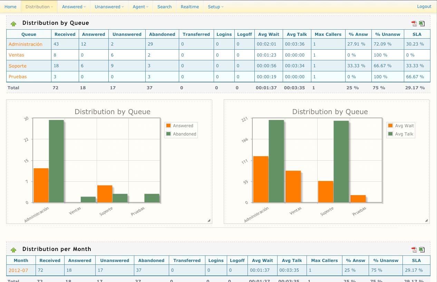Open the Setup dropdown menu
This screenshot has height=282, width=437.
[215, 7]
